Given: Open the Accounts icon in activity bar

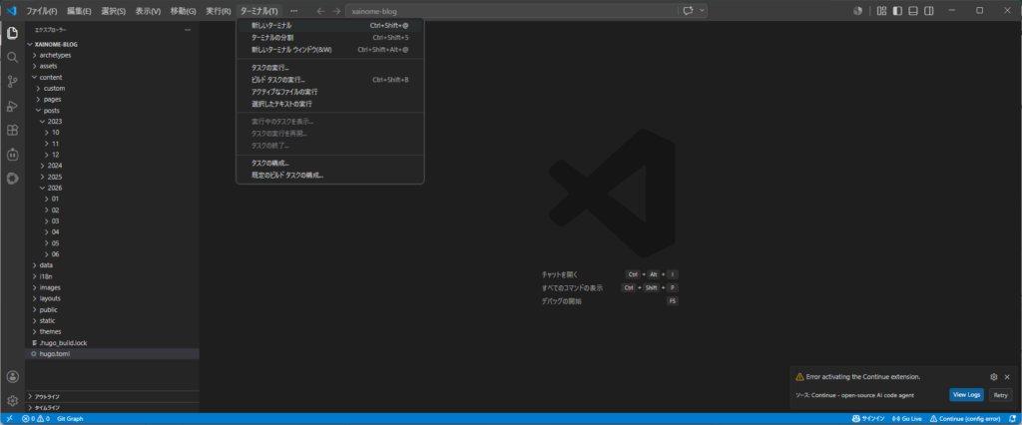Looking at the screenshot, I should 12,377.
